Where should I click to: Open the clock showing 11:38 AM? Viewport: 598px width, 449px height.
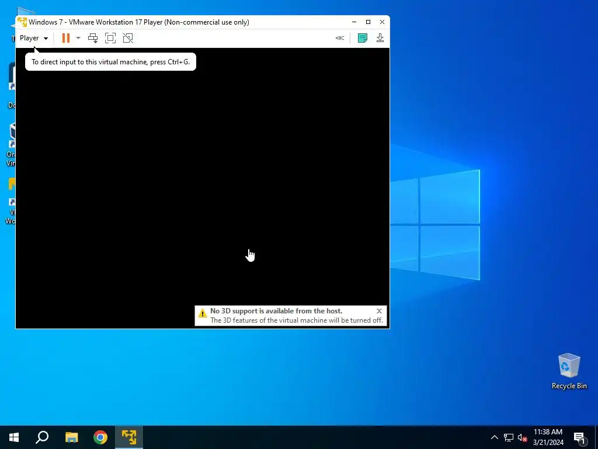click(548, 437)
